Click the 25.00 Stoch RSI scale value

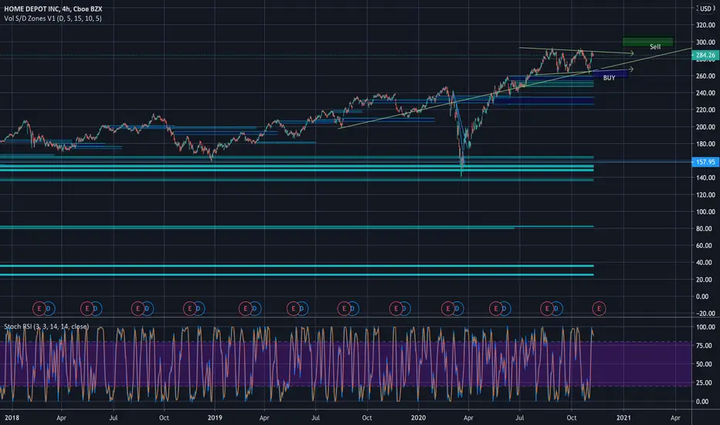pyautogui.click(x=705, y=382)
